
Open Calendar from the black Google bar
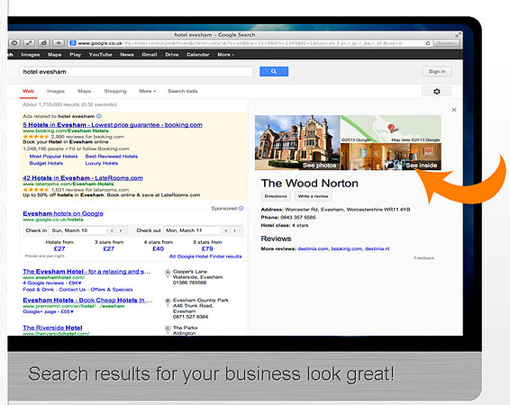(x=197, y=55)
